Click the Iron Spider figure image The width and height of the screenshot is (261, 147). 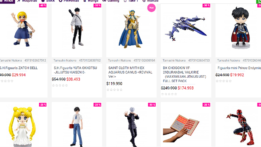(x=240, y=127)
